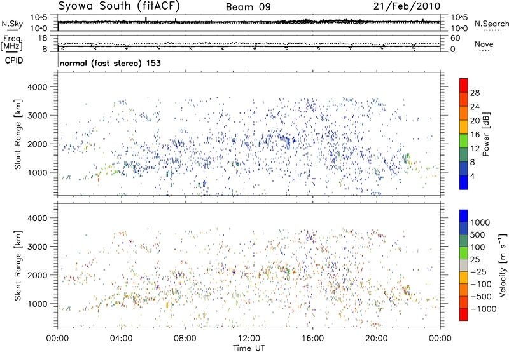Select the 'Nave' legend label
This screenshot has height=352, width=509.
[484, 44]
